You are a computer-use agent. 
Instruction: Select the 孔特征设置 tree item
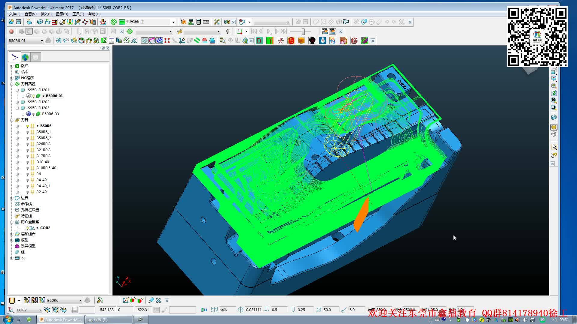[x=30, y=210]
